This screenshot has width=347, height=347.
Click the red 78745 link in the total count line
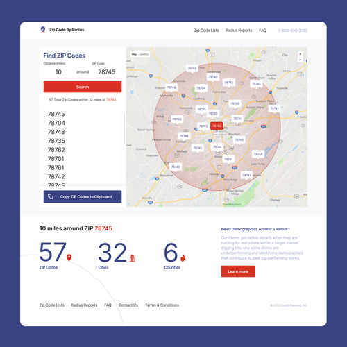point(111,100)
